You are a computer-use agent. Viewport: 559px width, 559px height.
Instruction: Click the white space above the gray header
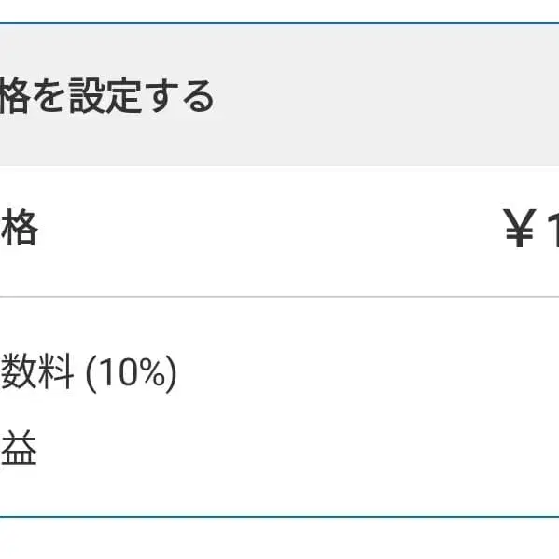coord(280,11)
